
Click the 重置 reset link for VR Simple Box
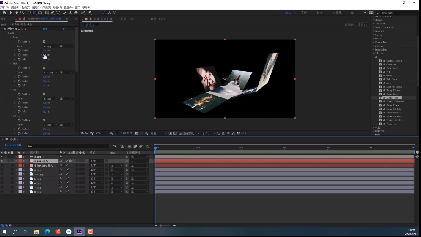tap(45, 29)
